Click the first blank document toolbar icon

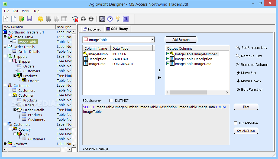coord(6,19)
